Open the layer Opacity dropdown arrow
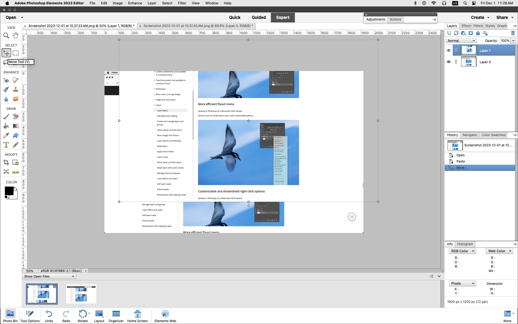 [513, 41]
